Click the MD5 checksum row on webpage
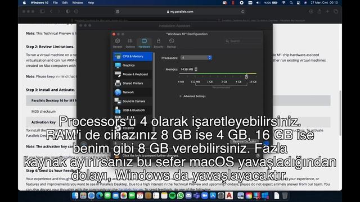The width and height of the screenshot is (360, 202). point(178,111)
